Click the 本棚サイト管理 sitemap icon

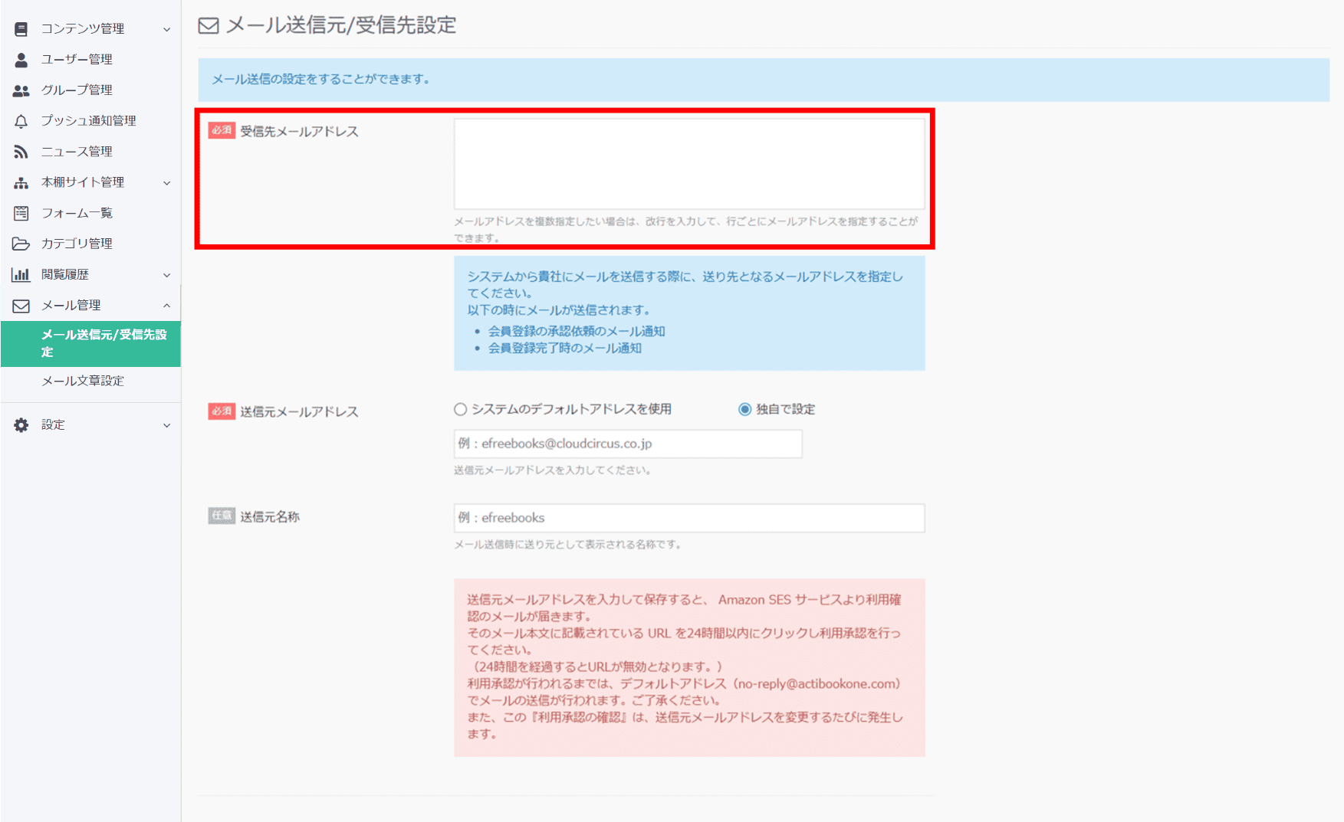click(x=19, y=182)
